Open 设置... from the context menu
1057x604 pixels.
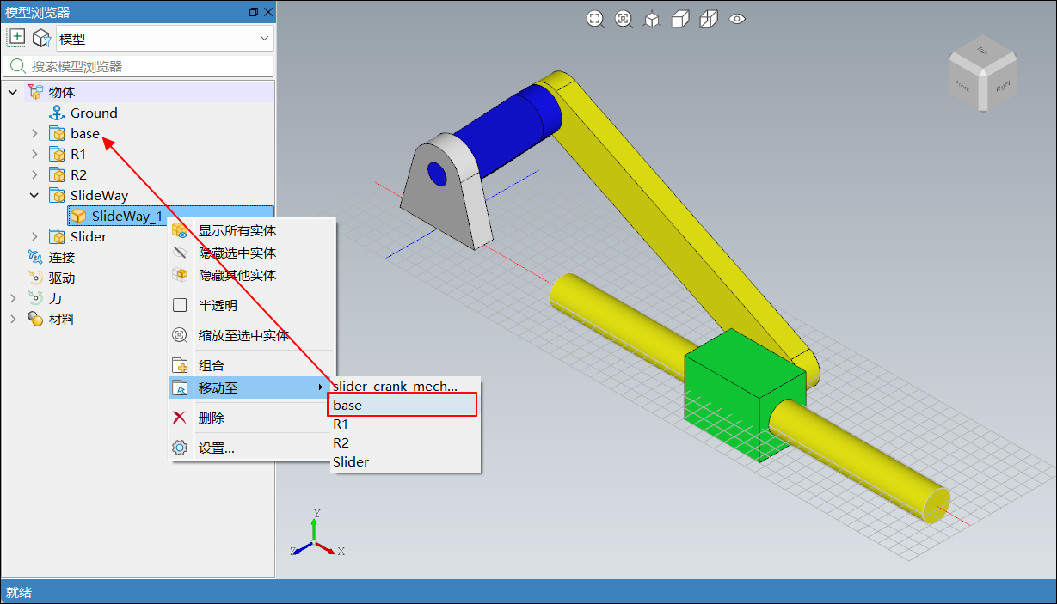[x=216, y=448]
